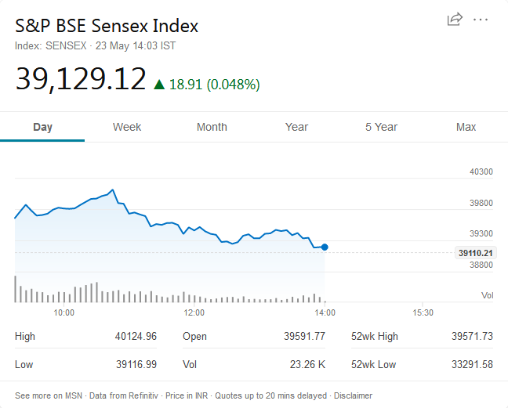508x408 pixels.
Task: Open the more options ellipsis menu
Action: point(481,20)
